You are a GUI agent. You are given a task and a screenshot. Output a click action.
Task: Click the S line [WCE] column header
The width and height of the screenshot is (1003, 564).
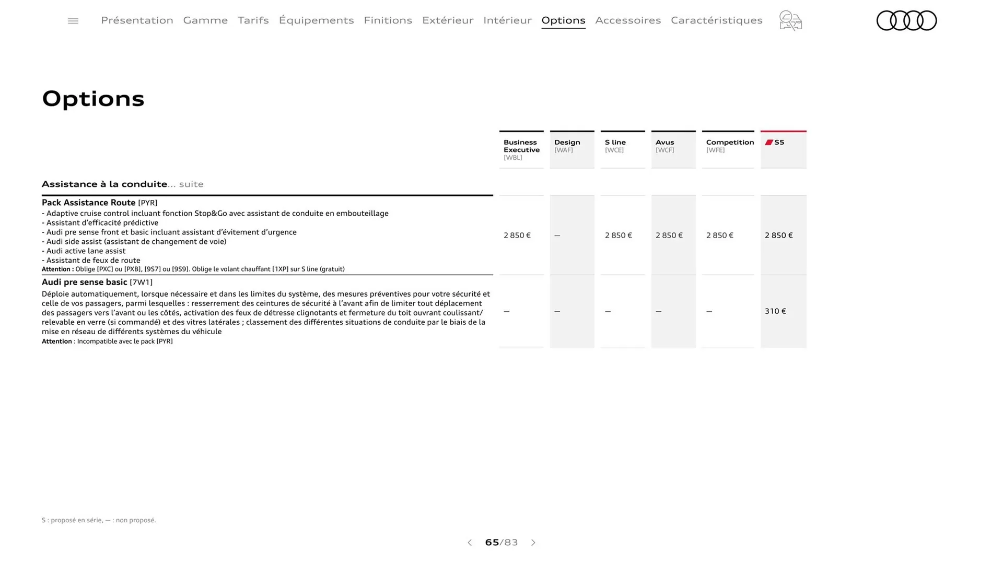tap(623, 149)
